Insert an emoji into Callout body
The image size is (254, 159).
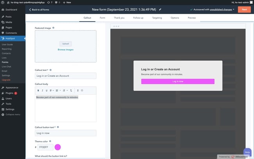82,90
